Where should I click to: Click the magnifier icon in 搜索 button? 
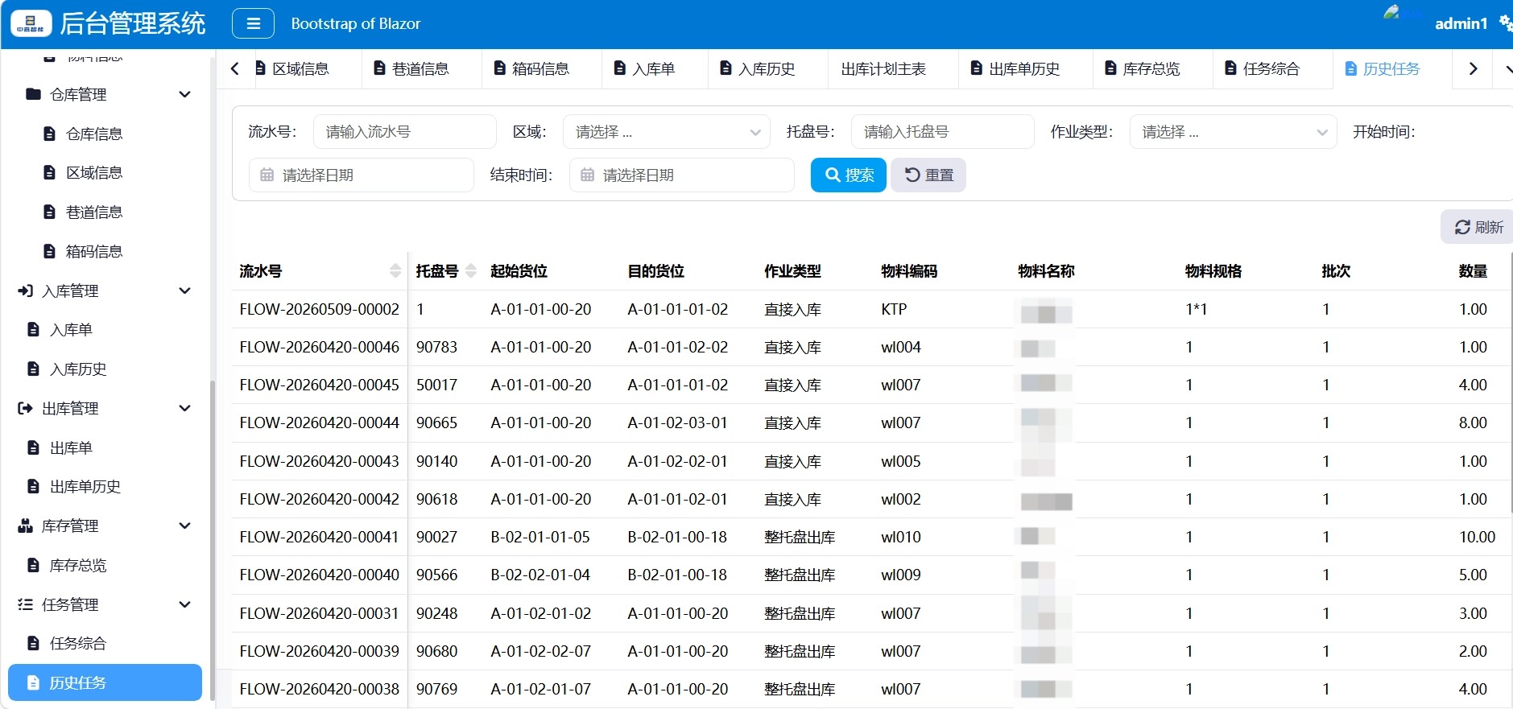(x=833, y=175)
